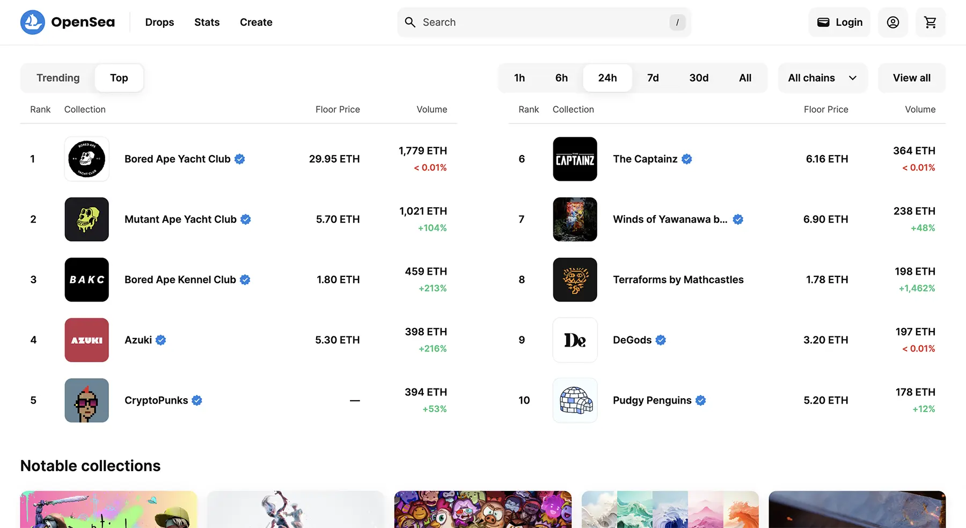Open the Terraforms by Mathcastles name link

(678, 280)
